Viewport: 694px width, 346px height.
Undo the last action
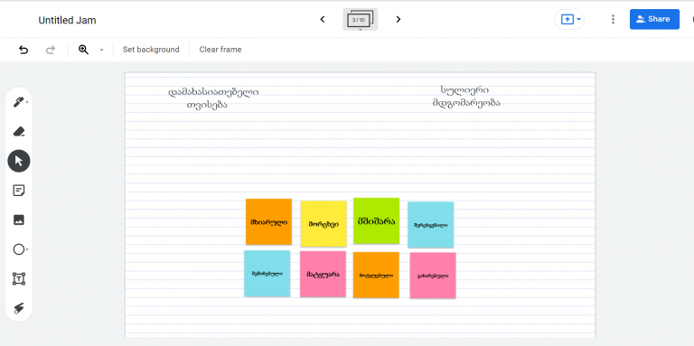23,50
